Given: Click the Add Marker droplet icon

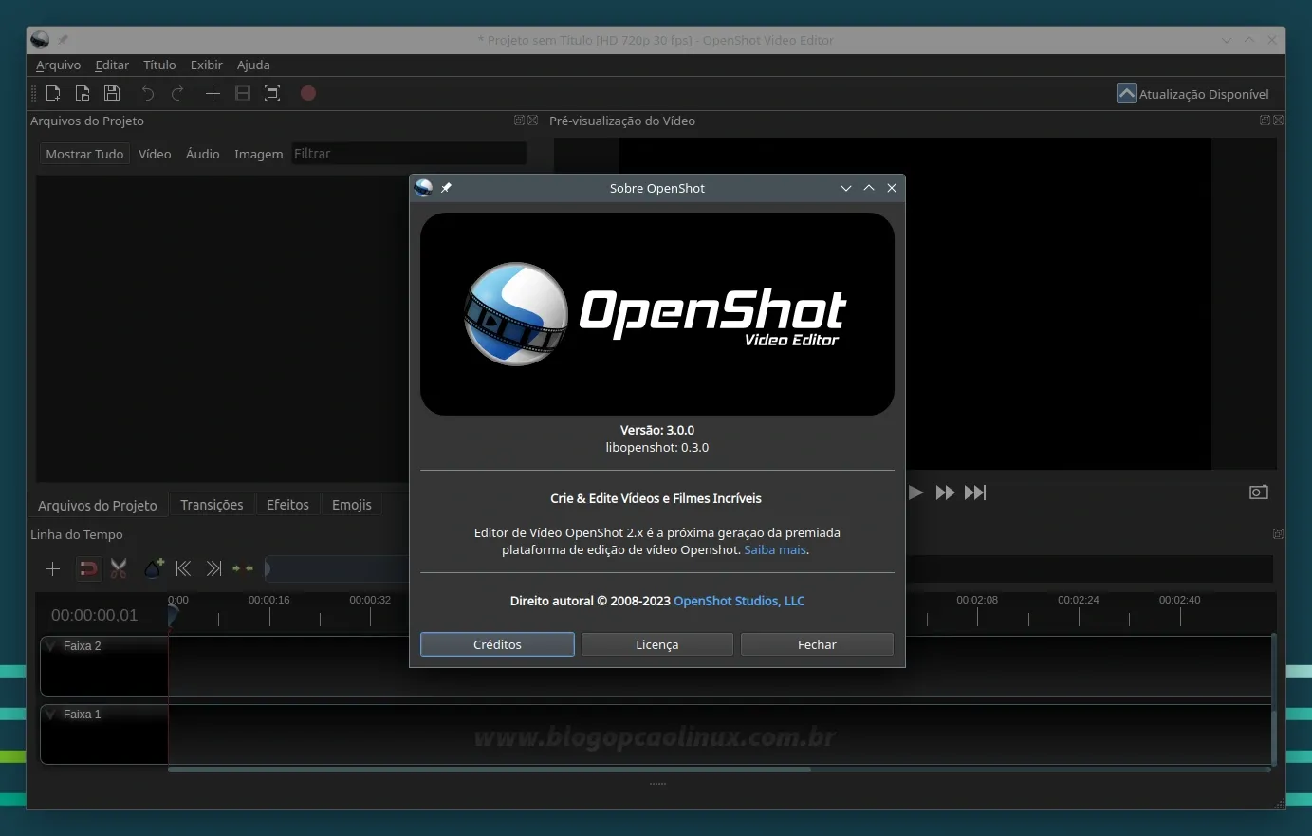Looking at the screenshot, I should (x=154, y=567).
